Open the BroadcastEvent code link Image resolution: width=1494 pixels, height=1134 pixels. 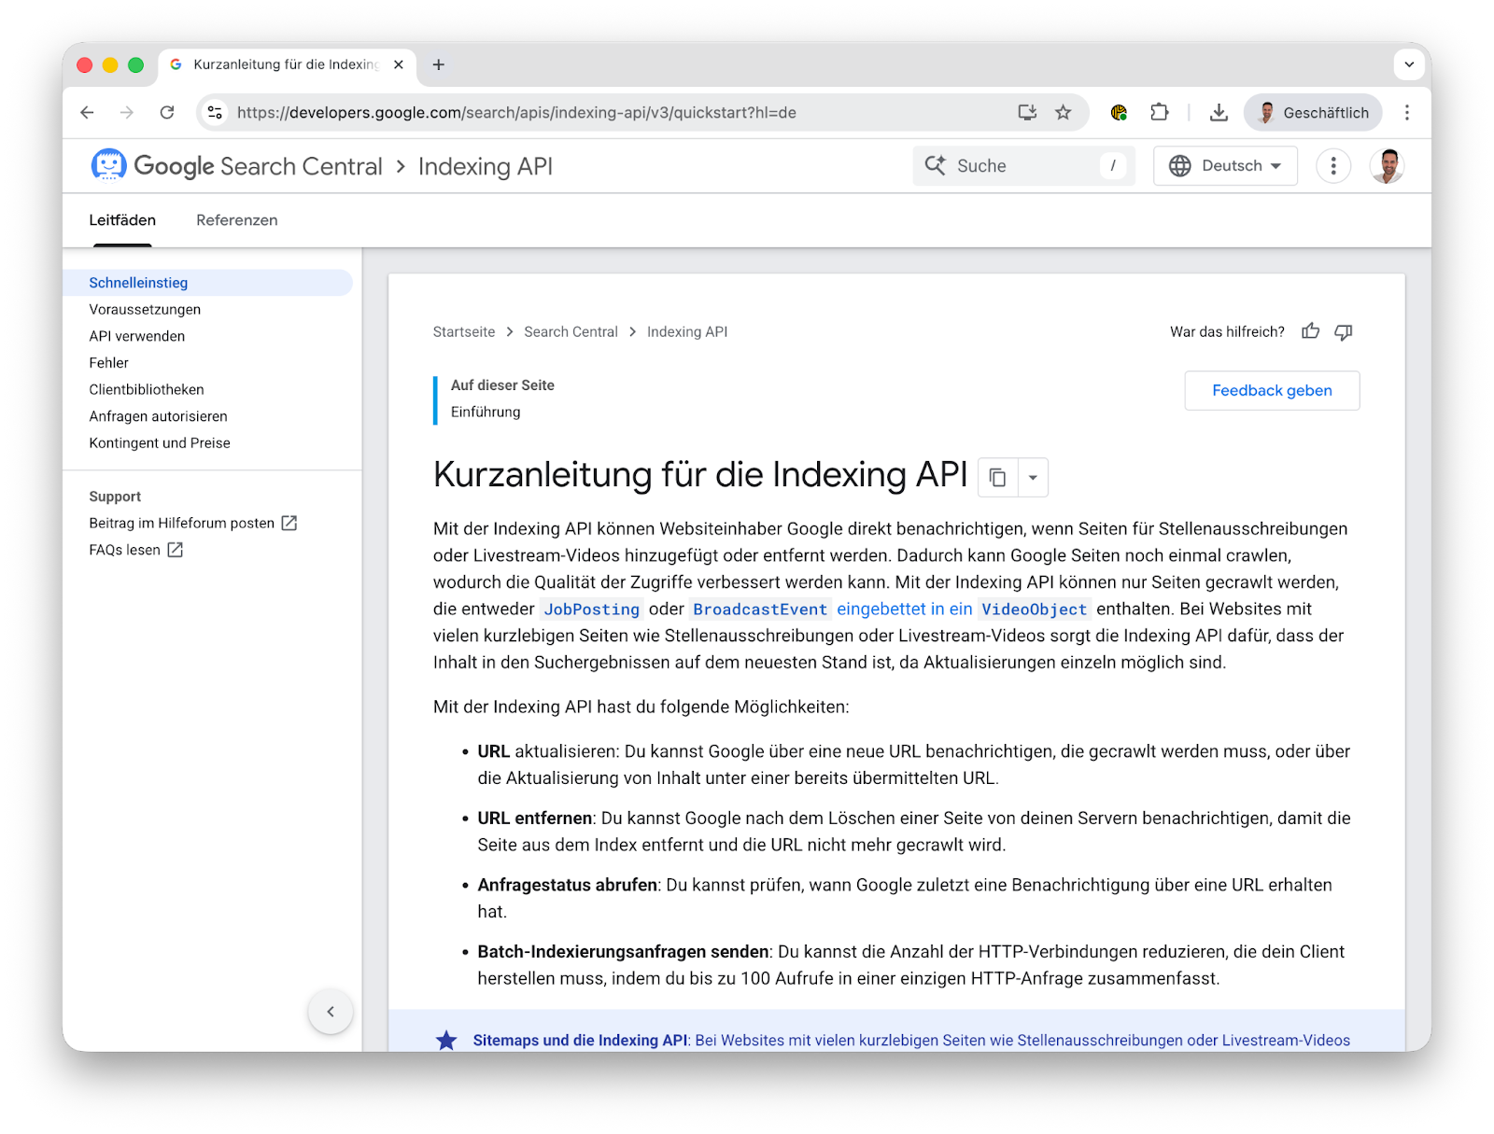pos(760,609)
